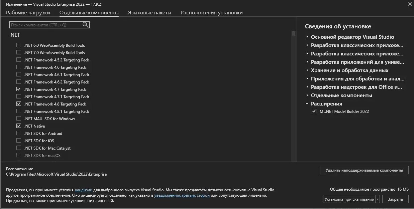Close the Visual Studio installer window
The height and width of the screenshot is (209, 414).
click(410, 4)
